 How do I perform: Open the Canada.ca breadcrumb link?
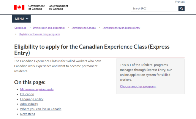[20, 28]
